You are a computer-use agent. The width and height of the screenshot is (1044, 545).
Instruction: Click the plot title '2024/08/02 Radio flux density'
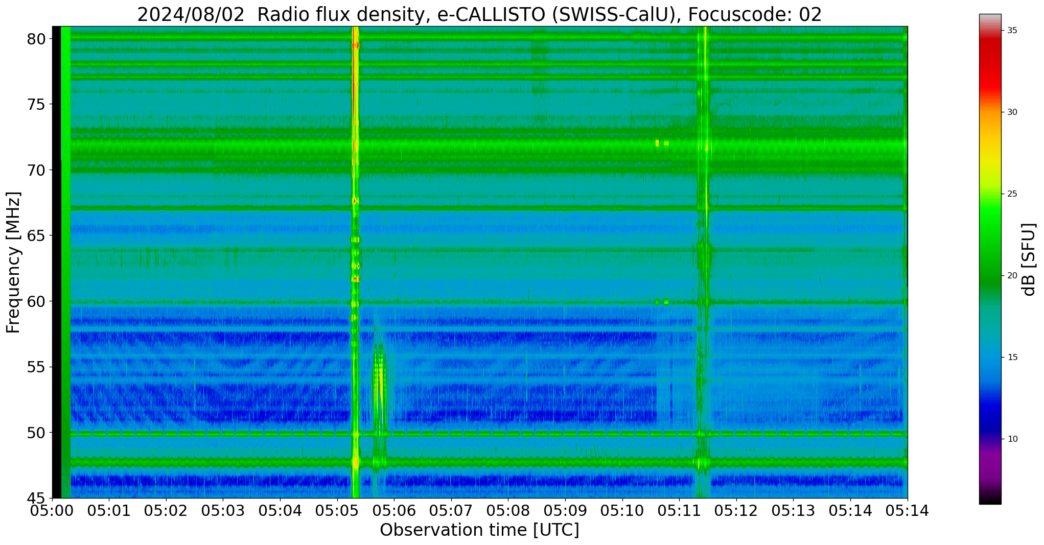point(281,14)
